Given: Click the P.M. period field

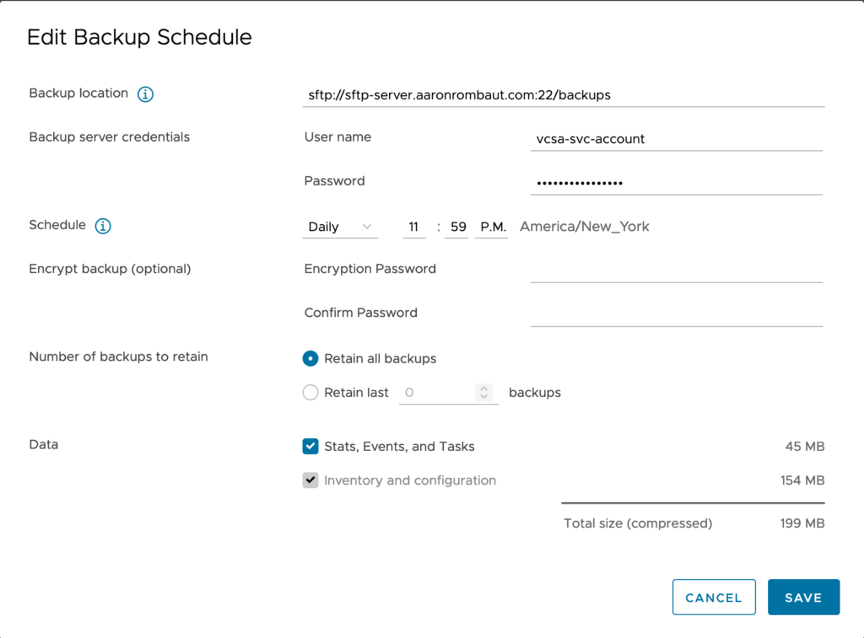Looking at the screenshot, I should pyautogui.click(x=490, y=227).
